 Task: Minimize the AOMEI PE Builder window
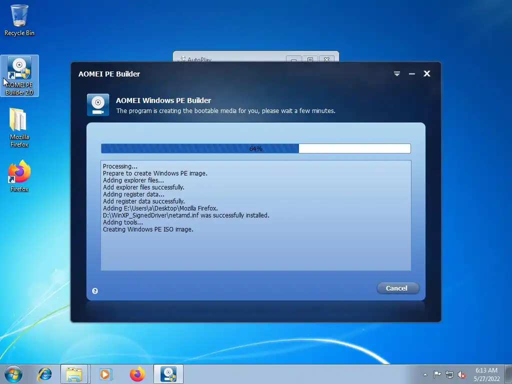pyautogui.click(x=412, y=74)
